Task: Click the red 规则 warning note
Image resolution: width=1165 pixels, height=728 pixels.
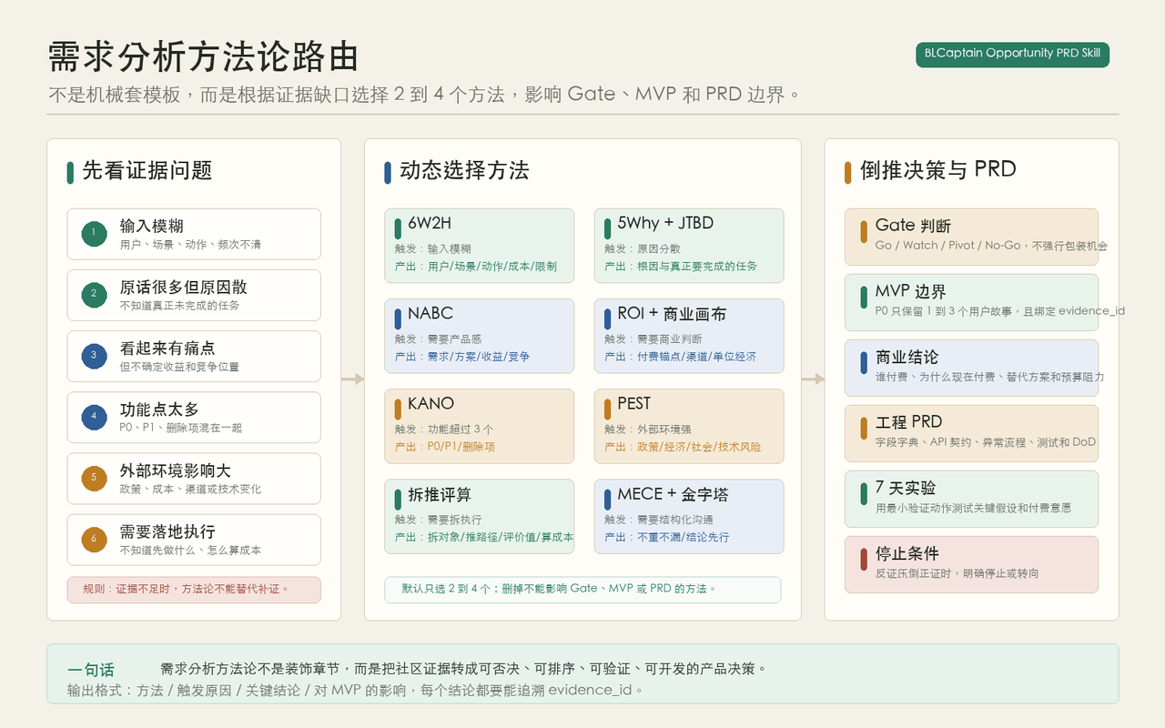Action: pyautogui.click(x=194, y=590)
